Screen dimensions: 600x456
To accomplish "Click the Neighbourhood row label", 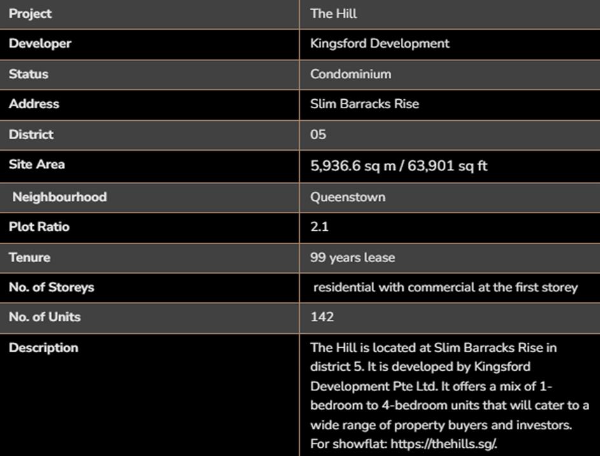I will (59, 197).
